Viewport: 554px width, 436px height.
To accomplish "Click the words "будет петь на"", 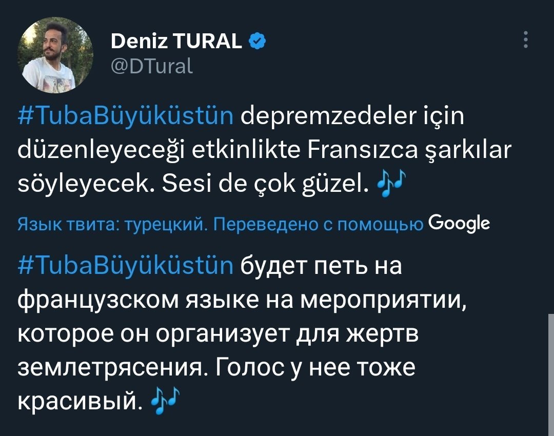I will [x=319, y=267].
